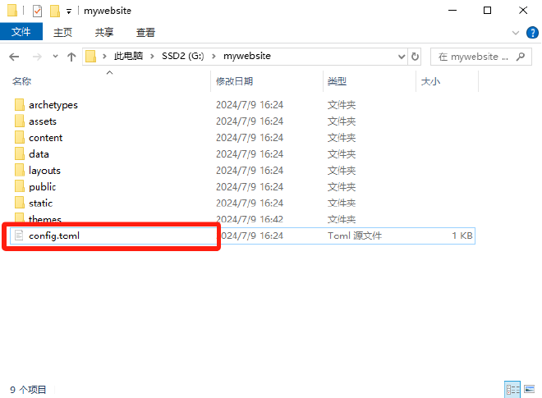This screenshot has height=398, width=542.
Task: Click the assets folder icon
Action: 20,121
